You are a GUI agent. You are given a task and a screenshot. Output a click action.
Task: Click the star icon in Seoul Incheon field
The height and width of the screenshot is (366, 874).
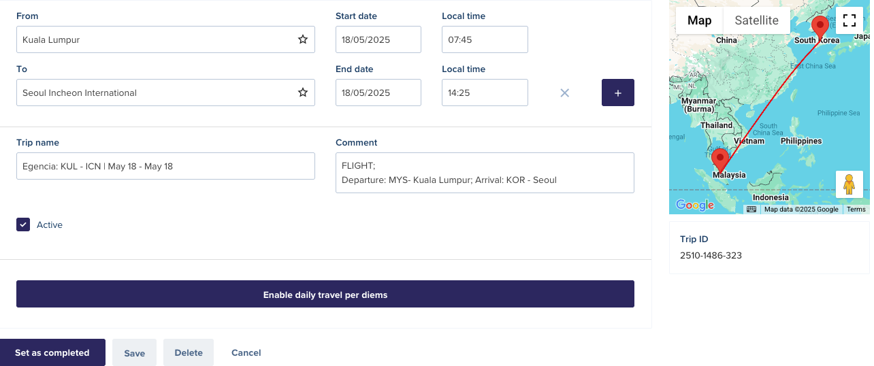(303, 93)
